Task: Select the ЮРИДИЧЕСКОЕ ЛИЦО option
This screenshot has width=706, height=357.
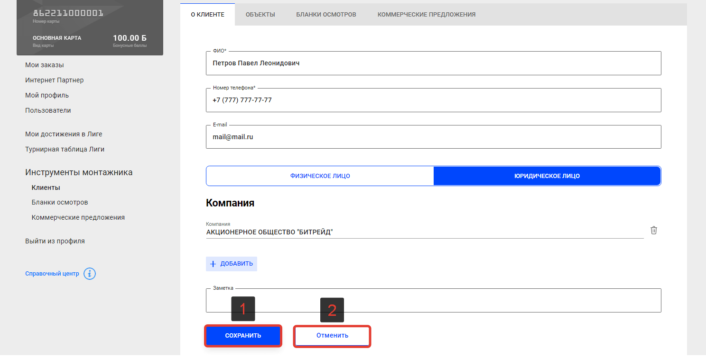Action: pyautogui.click(x=547, y=176)
